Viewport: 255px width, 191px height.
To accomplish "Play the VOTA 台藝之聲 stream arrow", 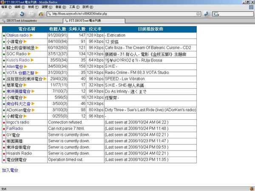I will [37, 73].
